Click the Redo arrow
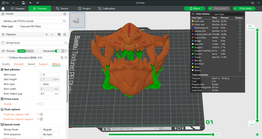 (37, 3)
